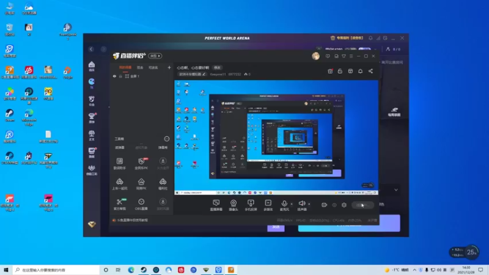
Task: Focus the taskbar search box
Action: coord(56,270)
